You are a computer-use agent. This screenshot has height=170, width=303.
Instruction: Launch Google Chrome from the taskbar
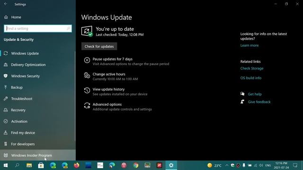point(136,165)
